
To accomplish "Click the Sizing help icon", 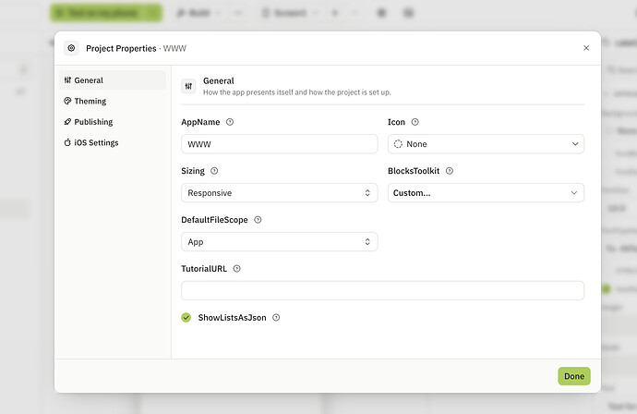I will click(x=214, y=171).
